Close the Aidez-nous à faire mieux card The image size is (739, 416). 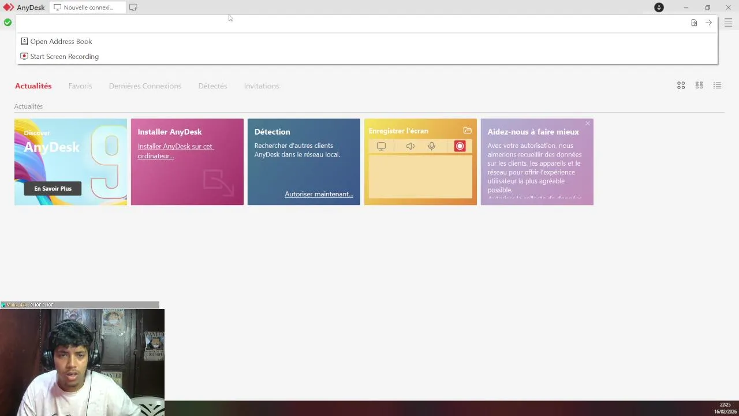pyautogui.click(x=588, y=123)
